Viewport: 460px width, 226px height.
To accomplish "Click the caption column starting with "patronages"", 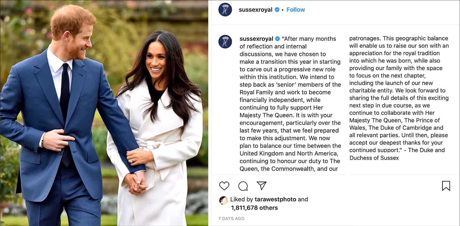I will [399, 98].
